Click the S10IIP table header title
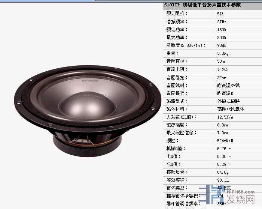 [x=202, y=5]
